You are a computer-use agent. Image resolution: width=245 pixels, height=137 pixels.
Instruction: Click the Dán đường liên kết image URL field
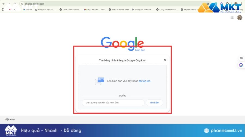coord(113,103)
